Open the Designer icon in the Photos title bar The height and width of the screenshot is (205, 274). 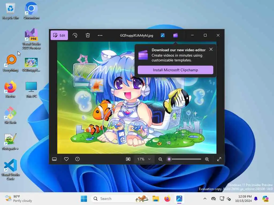point(163,36)
